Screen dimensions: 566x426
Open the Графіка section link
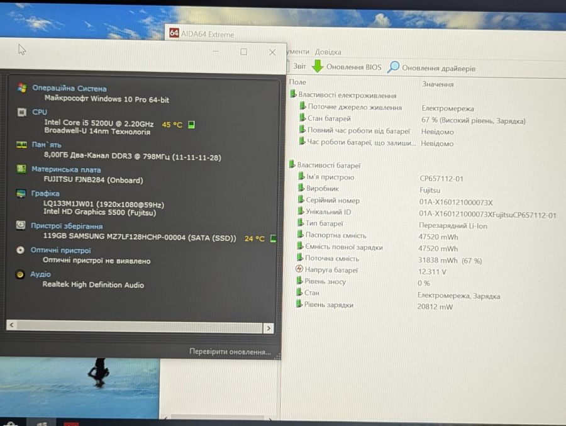(x=45, y=193)
